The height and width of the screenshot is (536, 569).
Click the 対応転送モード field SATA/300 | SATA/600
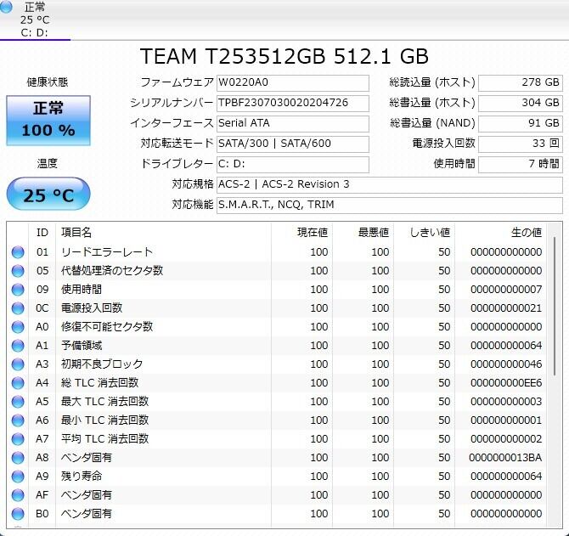pos(292,144)
